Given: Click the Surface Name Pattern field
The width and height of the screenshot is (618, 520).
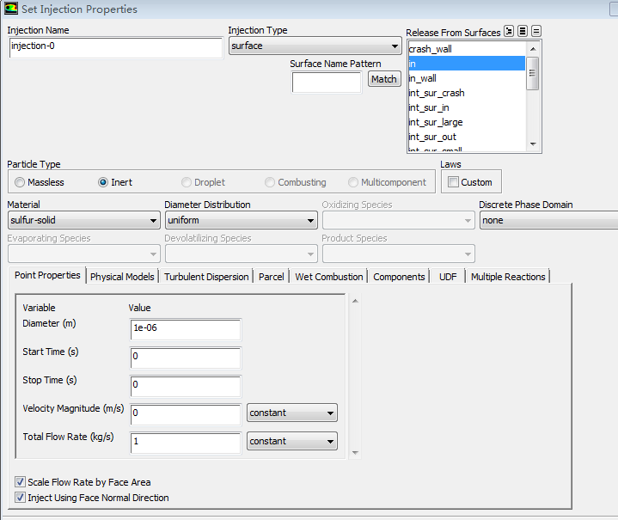Looking at the screenshot, I should (327, 83).
